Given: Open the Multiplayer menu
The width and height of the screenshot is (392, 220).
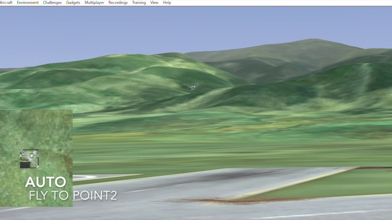Looking at the screenshot, I should coord(94,2).
